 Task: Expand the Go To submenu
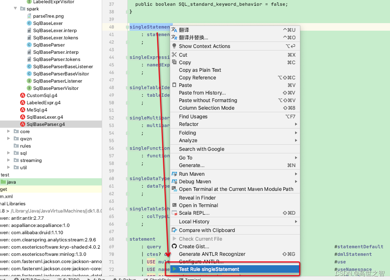click(x=185, y=158)
